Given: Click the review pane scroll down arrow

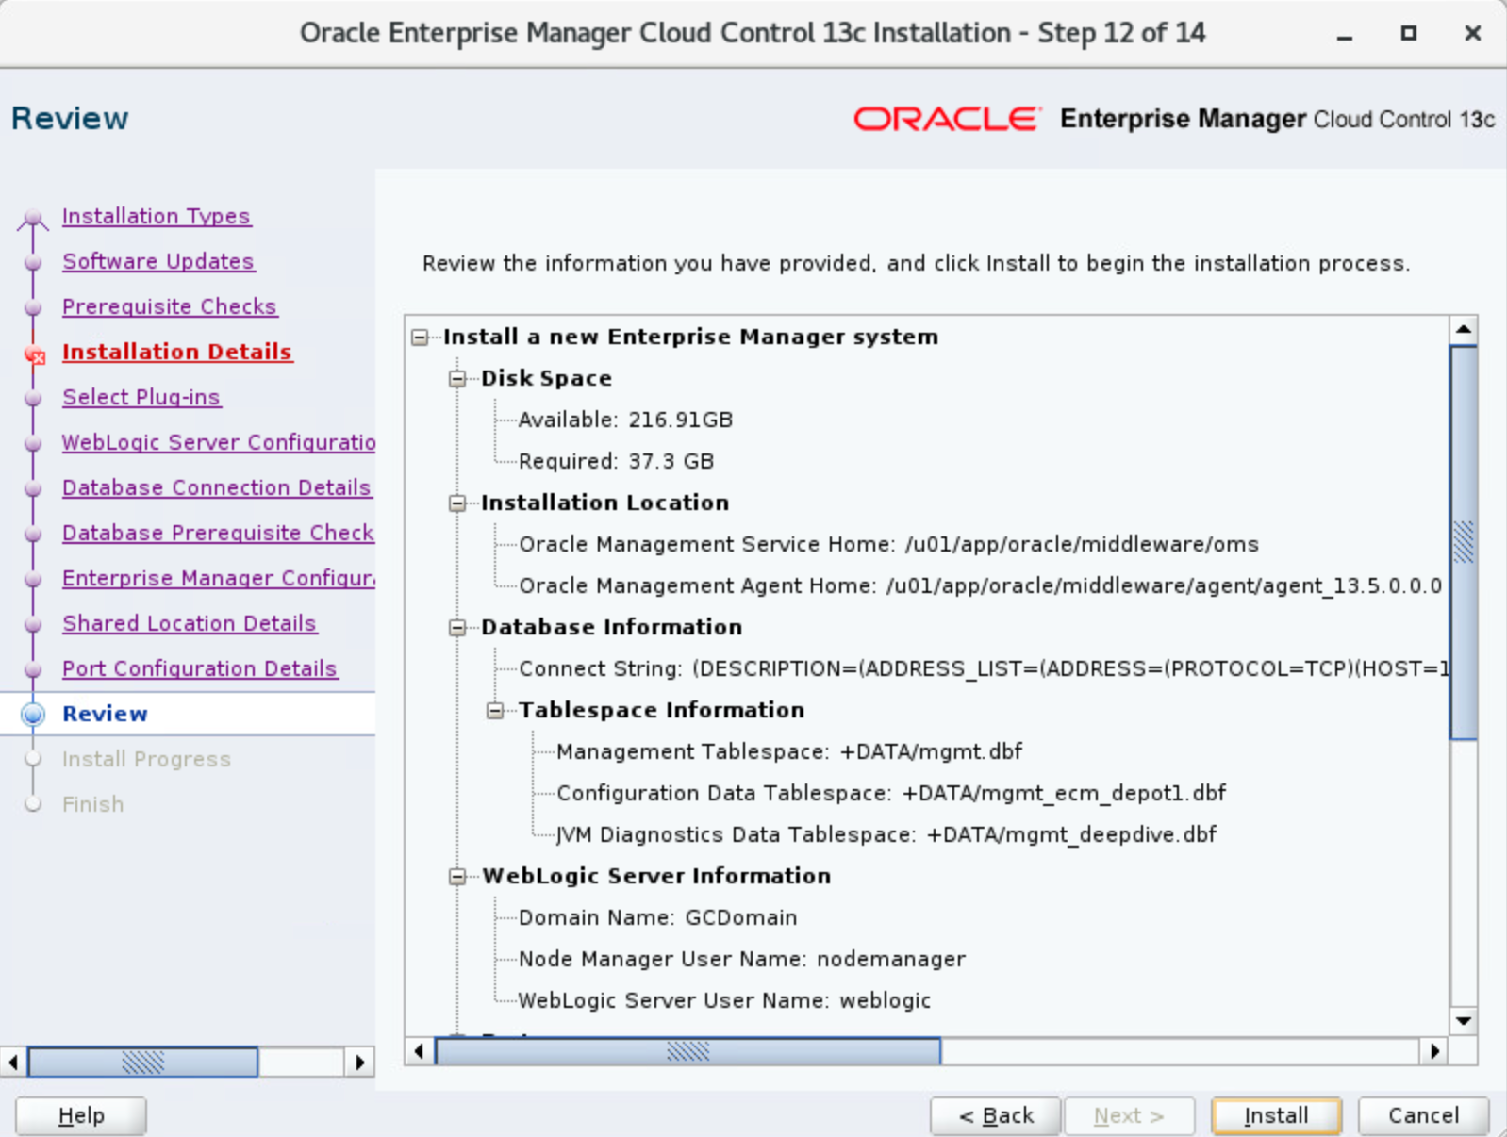Looking at the screenshot, I should pyautogui.click(x=1464, y=1020).
